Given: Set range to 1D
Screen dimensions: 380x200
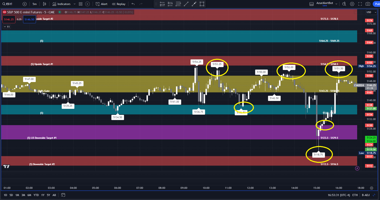Looking at the screenshot, I should click(x=5, y=195).
